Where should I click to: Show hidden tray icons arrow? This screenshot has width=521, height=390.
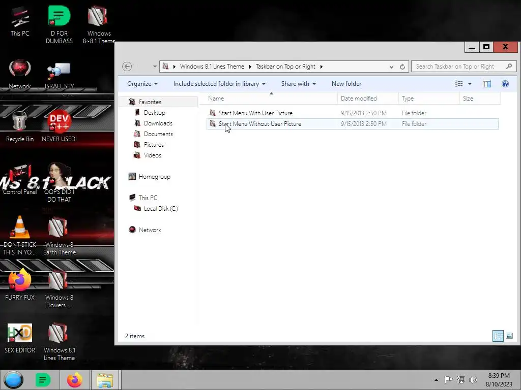pyautogui.click(x=436, y=380)
